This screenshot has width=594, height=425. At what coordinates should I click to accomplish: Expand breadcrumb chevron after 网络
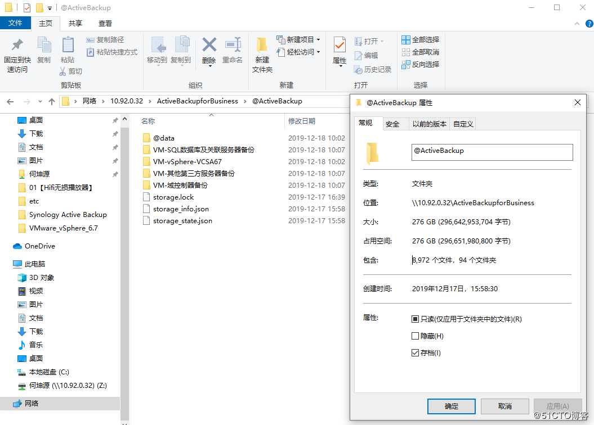pos(103,101)
